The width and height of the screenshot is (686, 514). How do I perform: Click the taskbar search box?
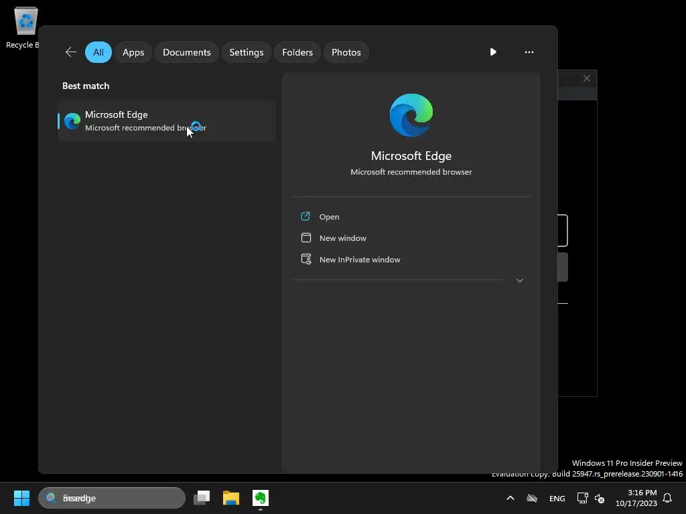[112, 498]
